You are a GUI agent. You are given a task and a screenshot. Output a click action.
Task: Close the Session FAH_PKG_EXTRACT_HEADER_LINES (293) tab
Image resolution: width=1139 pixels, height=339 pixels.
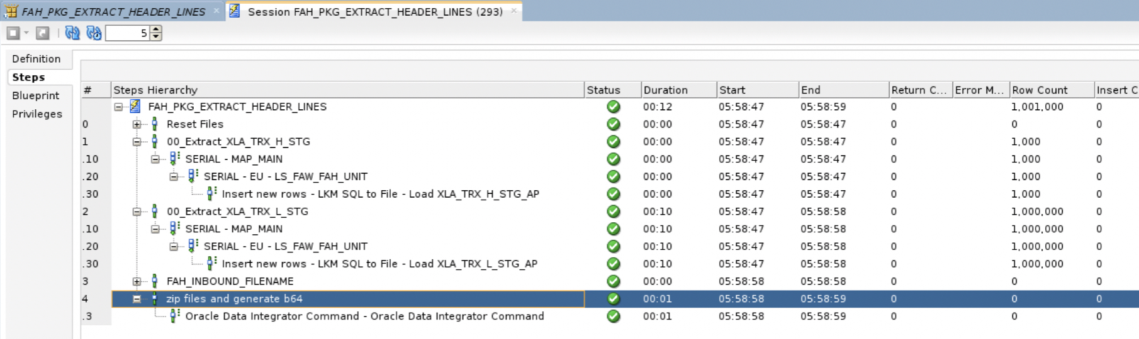coord(513,11)
